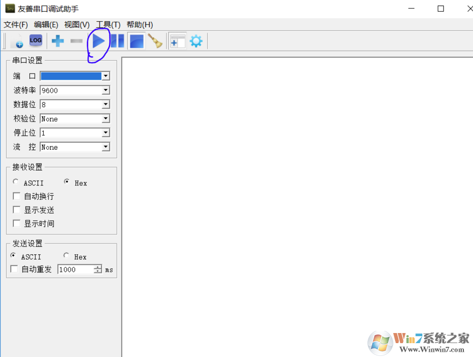Image resolution: width=473 pixels, height=357 pixels.
Task: Open the 波特率 baud rate dropdown
Action: pos(106,91)
